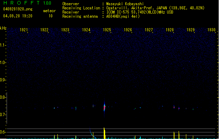Image resolution: width=219 pixels, height=139 pixels.
Task: Click the kHz axis unit label
Action: [3, 28]
